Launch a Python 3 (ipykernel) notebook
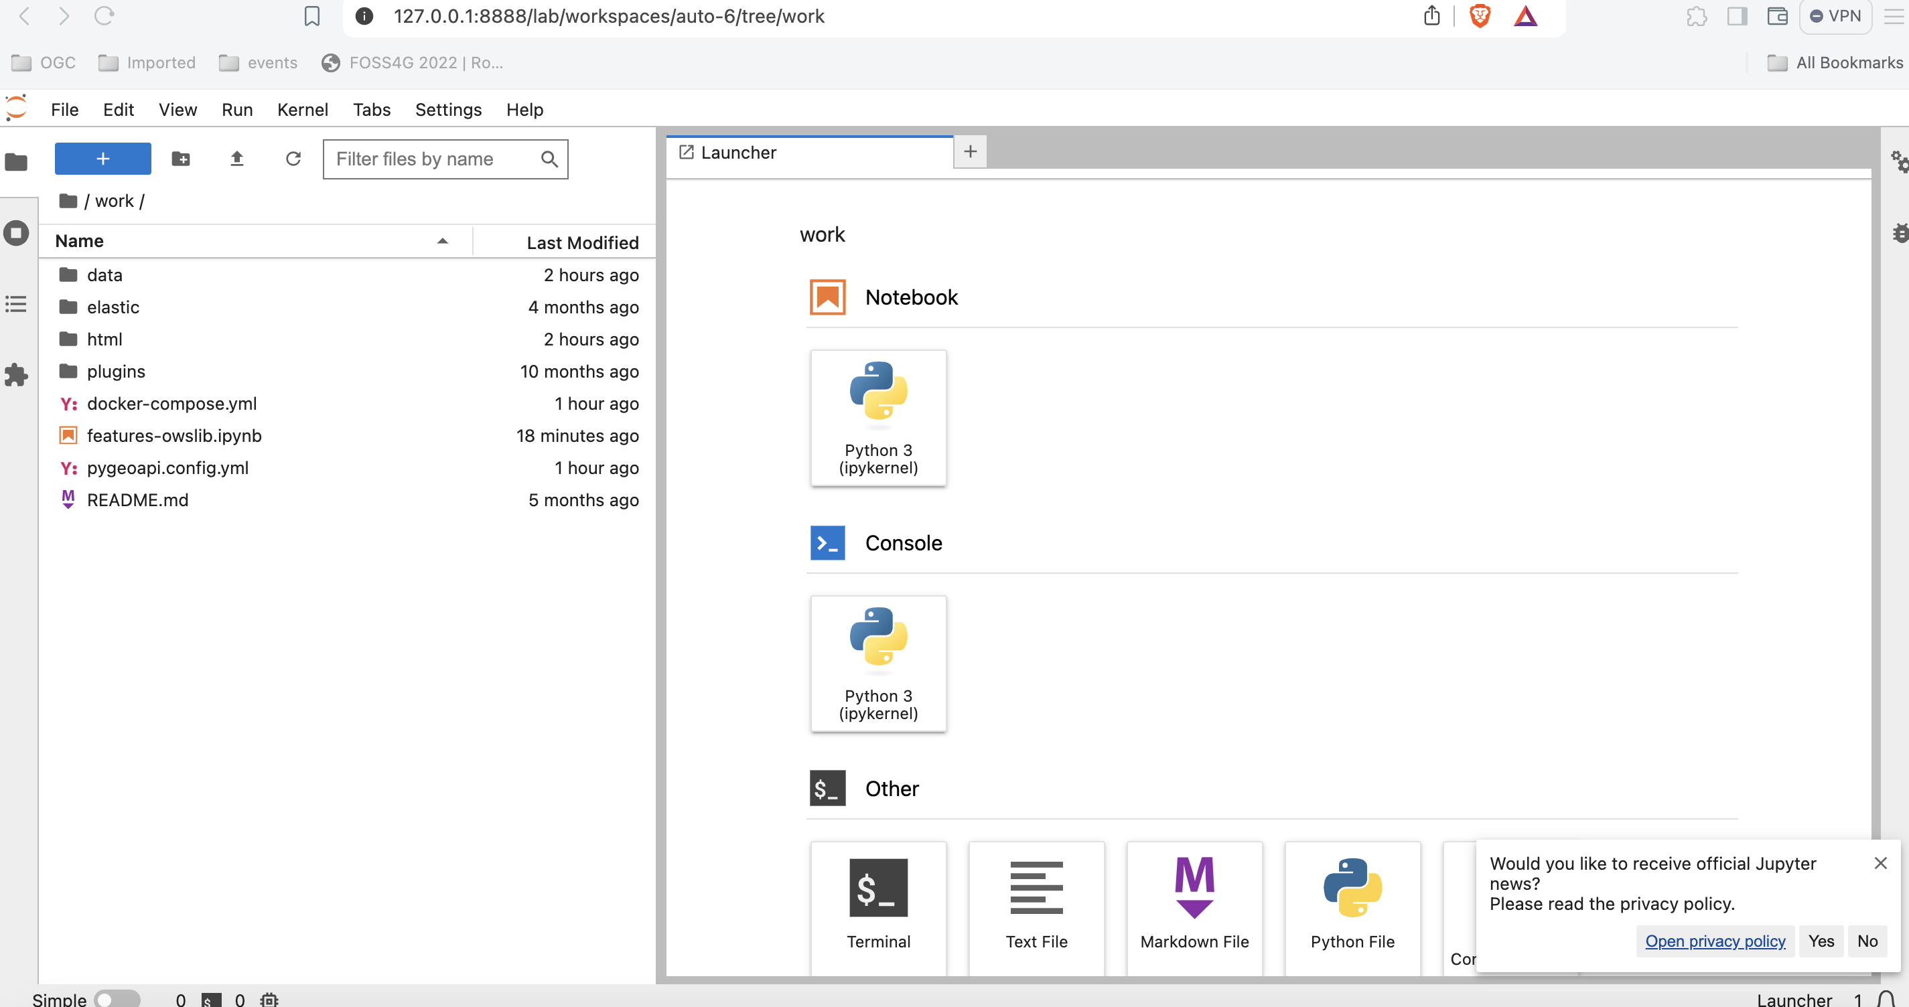Screen dimensions: 1909x1007 878,417
